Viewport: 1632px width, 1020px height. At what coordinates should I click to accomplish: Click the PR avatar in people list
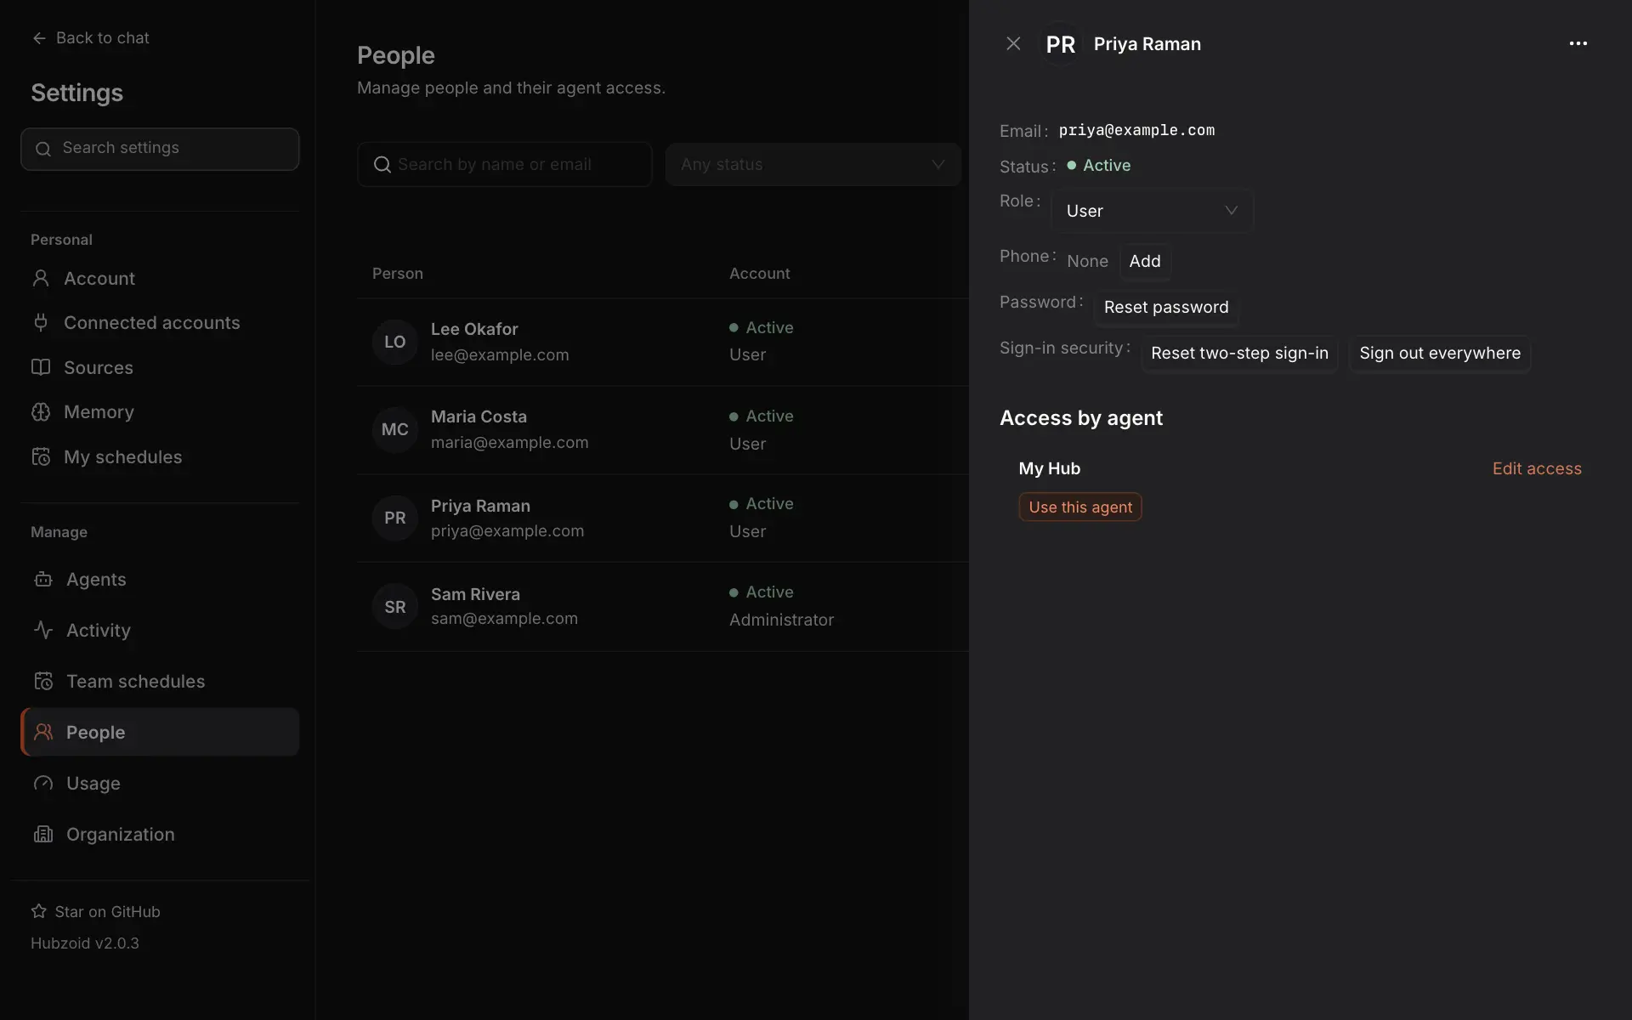coord(395,518)
